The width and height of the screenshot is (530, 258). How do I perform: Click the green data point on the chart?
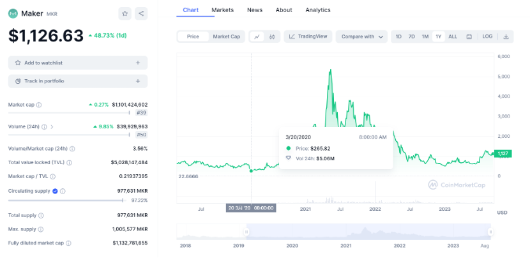coord(251,171)
